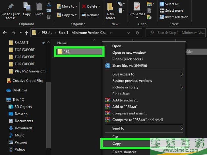
Task: Click the Copy path icon in ribbon
Action: 49,11
